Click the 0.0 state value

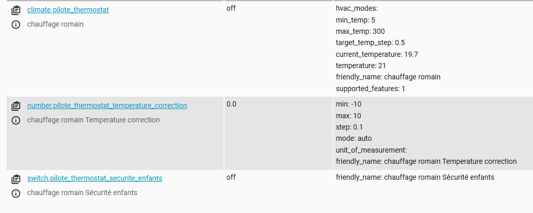[x=231, y=104]
